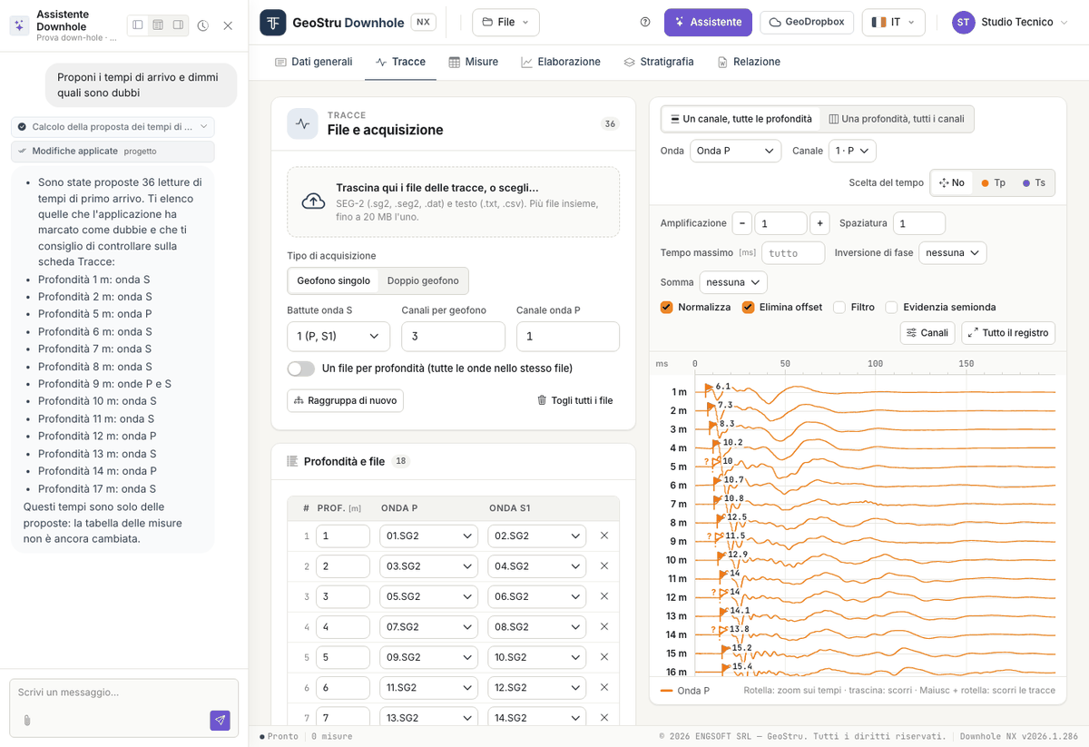Click the upload cloud icon in dropzone

pos(313,201)
